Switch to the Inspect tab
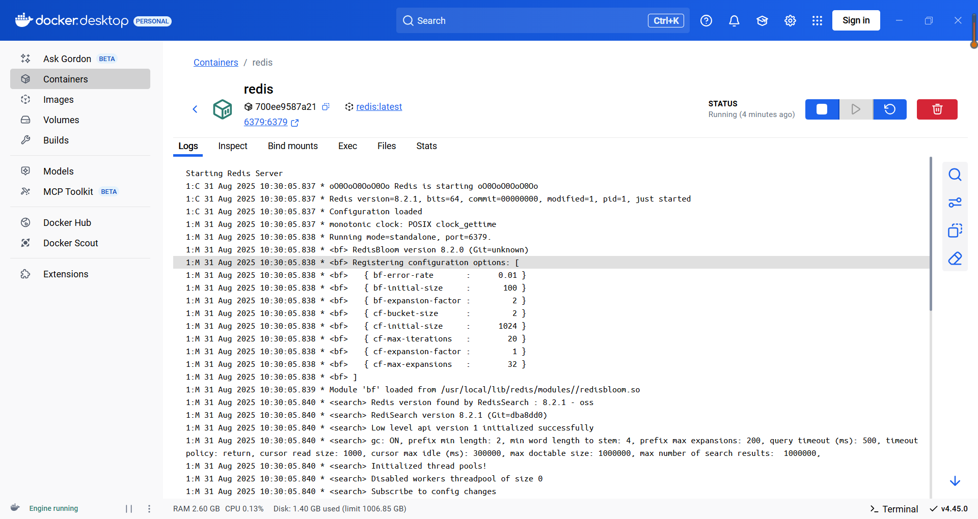 pos(233,146)
